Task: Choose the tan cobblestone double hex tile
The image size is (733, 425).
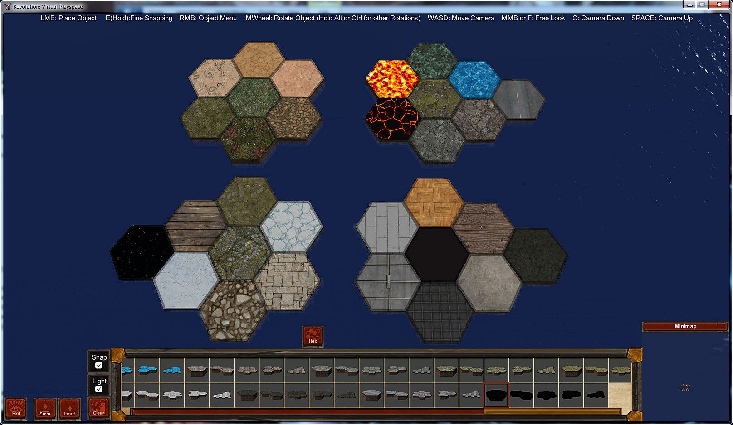Action: (222, 371)
